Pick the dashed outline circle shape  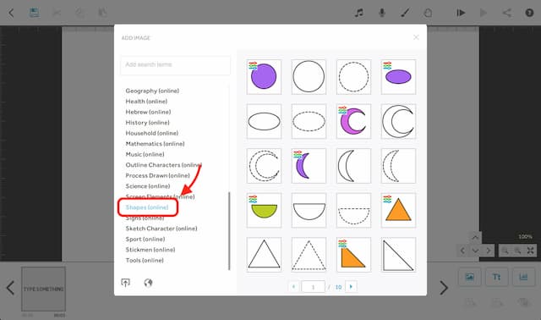click(x=353, y=77)
